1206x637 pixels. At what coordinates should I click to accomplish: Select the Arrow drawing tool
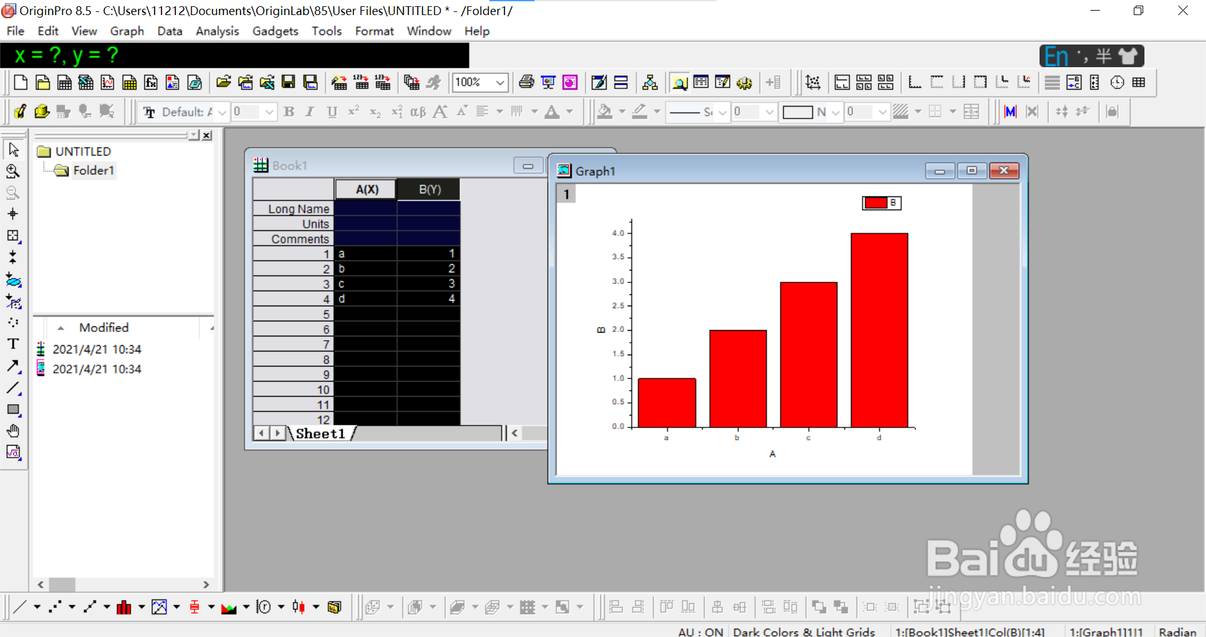[x=13, y=366]
